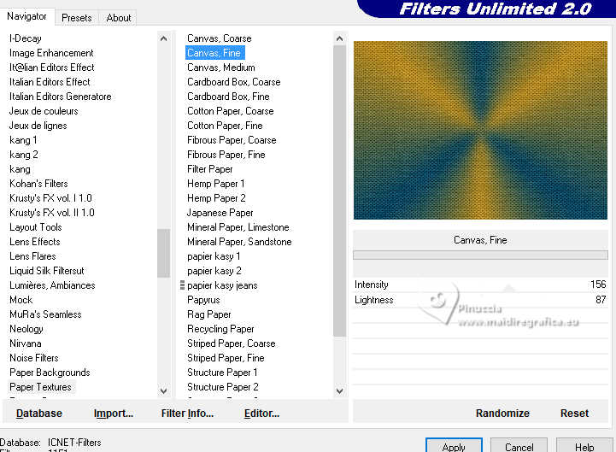Click the filter list scroll up arrow
The height and width of the screenshot is (452, 616).
pos(339,38)
